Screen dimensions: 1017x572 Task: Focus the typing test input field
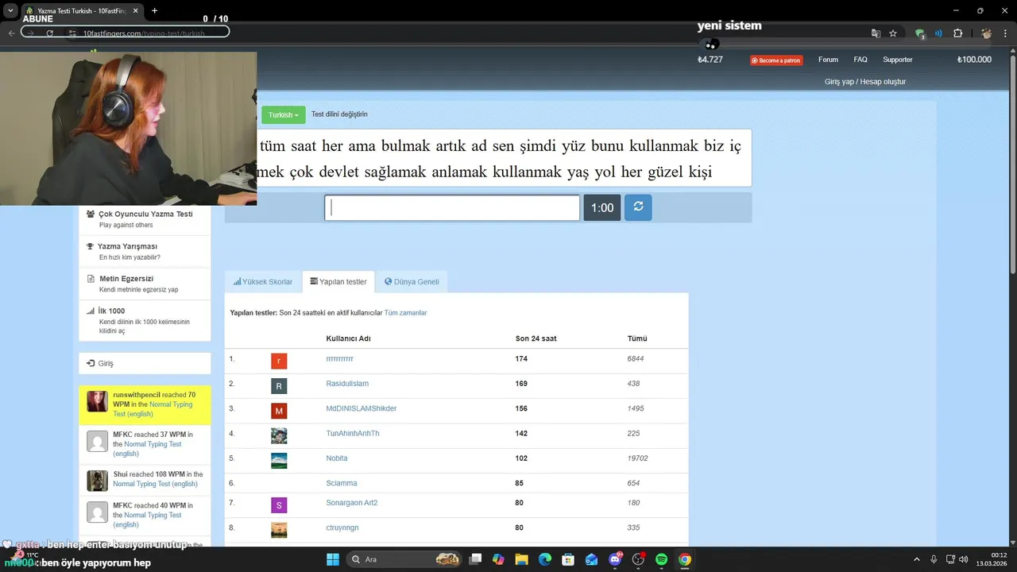click(x=452, y=207)
